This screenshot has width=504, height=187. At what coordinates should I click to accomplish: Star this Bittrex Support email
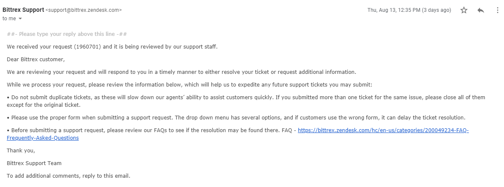(464, 10)
